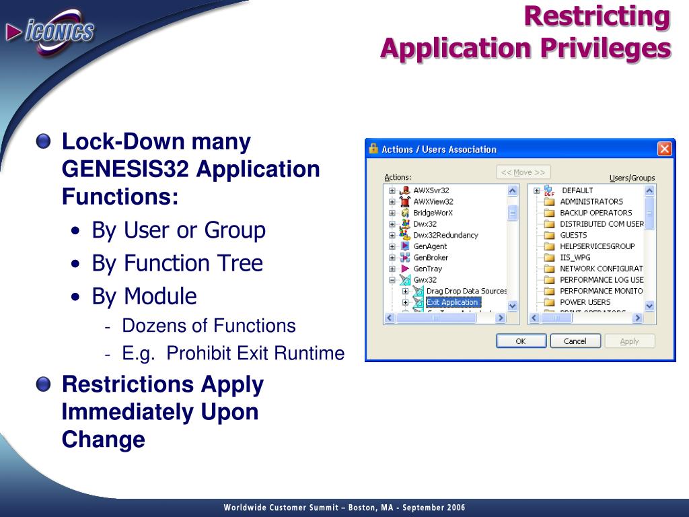Screen dimensions: 689x517
Task: Expand Drag Drop Data Sources node
Action: [405, 291]
